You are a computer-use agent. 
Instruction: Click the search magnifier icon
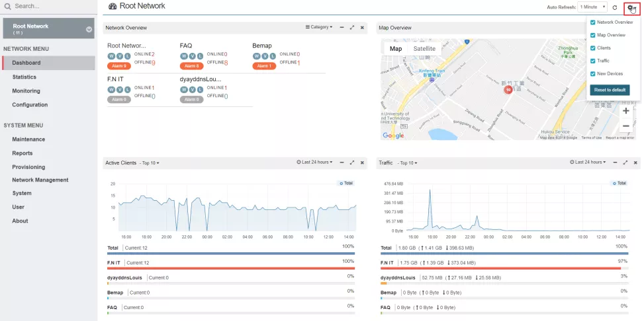[x=7, y=6]
